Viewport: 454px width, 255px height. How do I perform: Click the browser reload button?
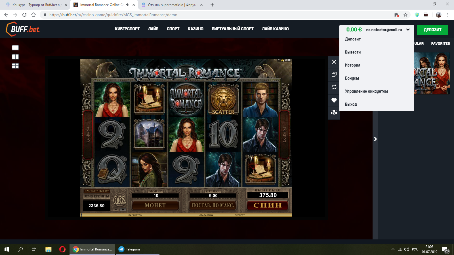pyautogui.click(x=24, y=15)
